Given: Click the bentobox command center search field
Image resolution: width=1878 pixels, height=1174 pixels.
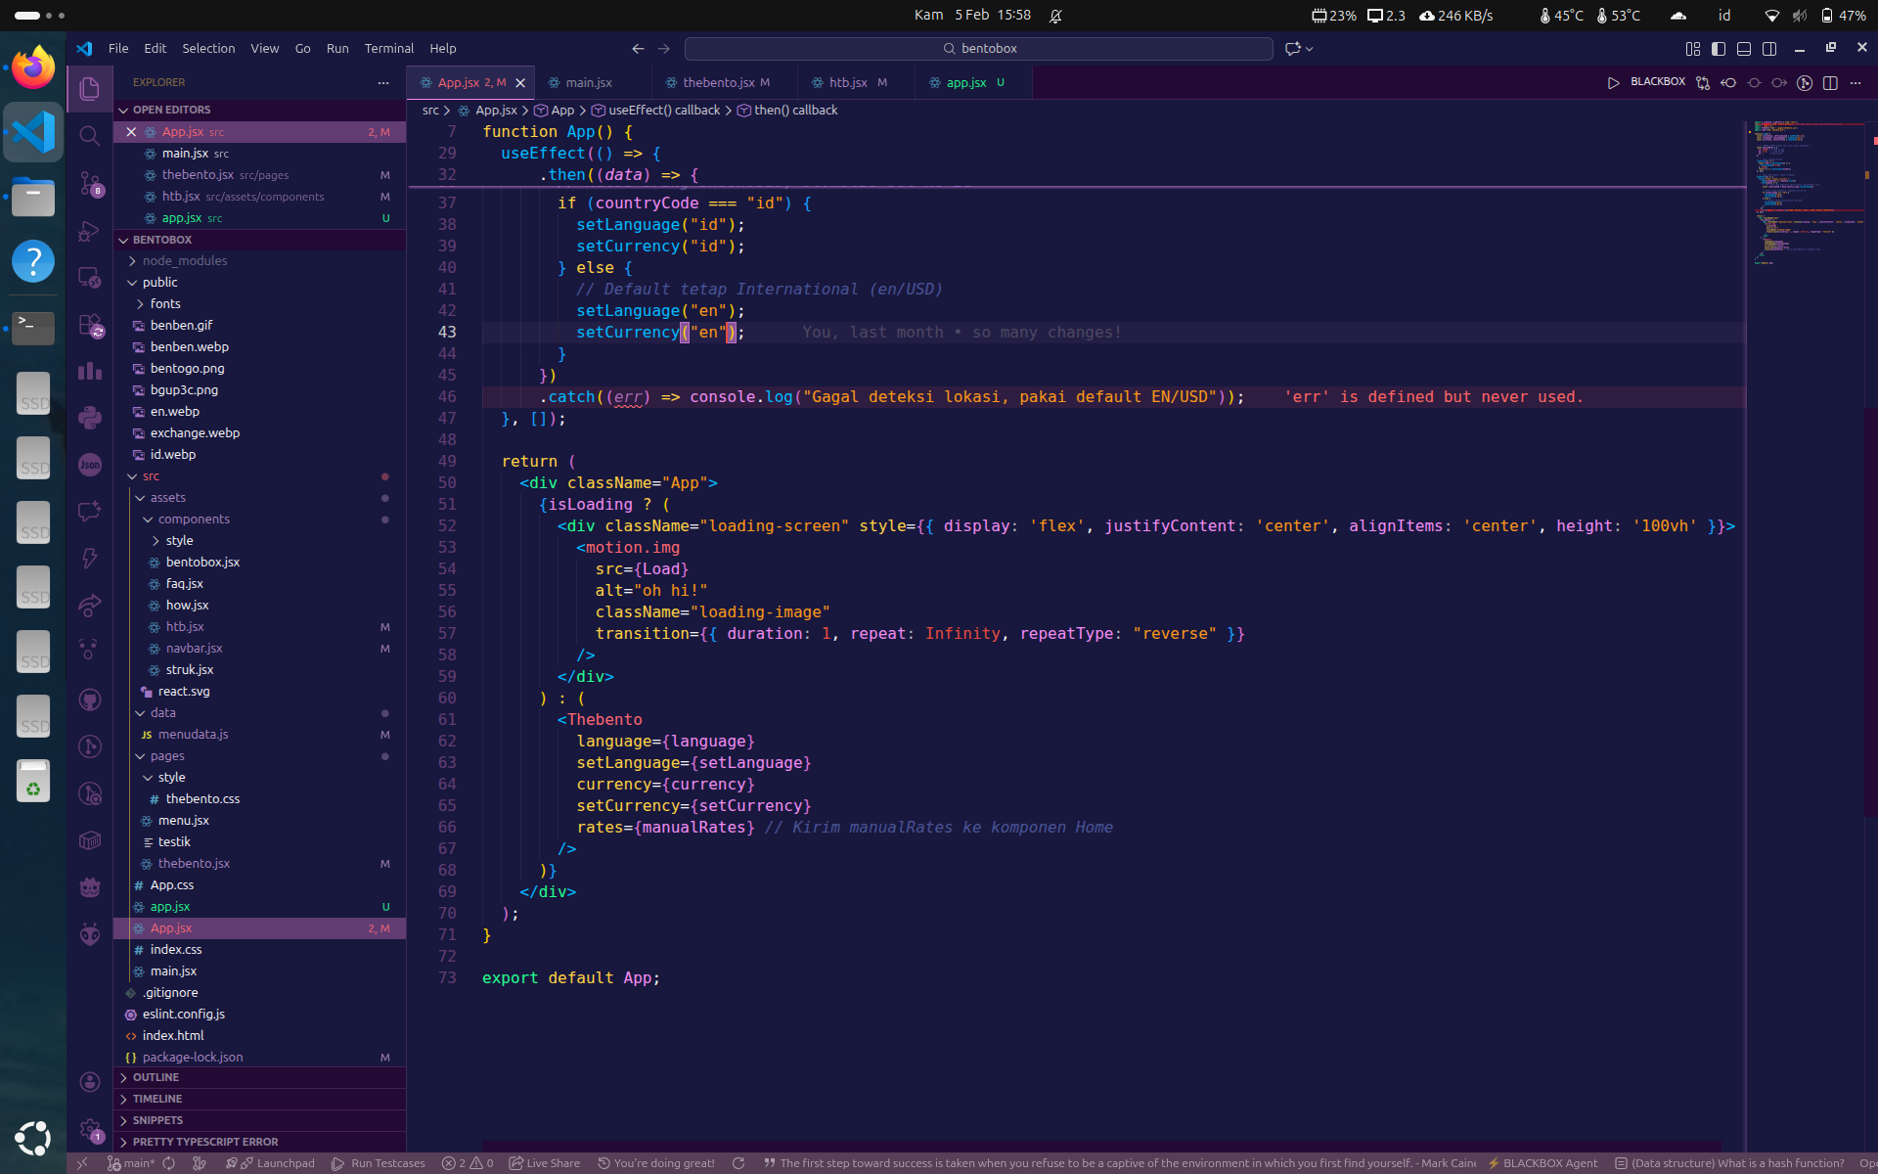Looking at the screenshot, I should 978,49.
